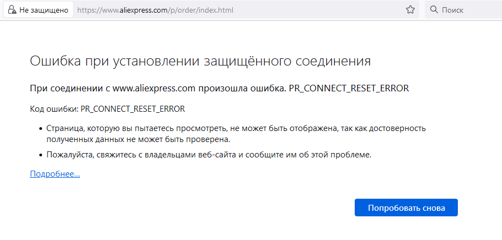Click 'полученных данных не может быть проверена' line
Image resolution: width=502 pixels, height=240 pixels.
tap(138, 140)
